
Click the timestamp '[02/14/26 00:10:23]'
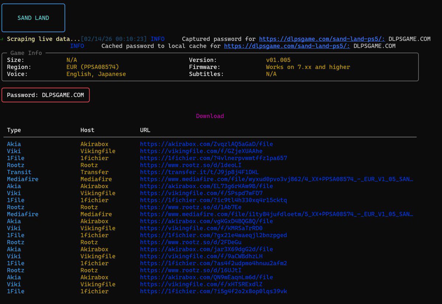tap(113, 39)
